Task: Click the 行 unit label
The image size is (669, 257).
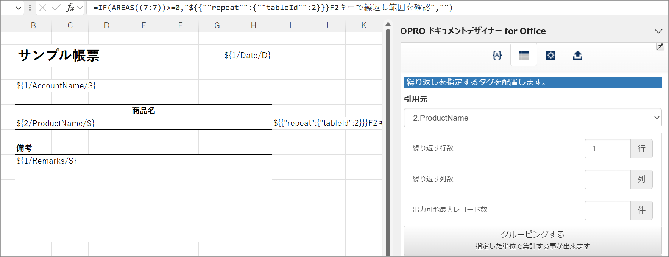Action: (x=641, y=149)
